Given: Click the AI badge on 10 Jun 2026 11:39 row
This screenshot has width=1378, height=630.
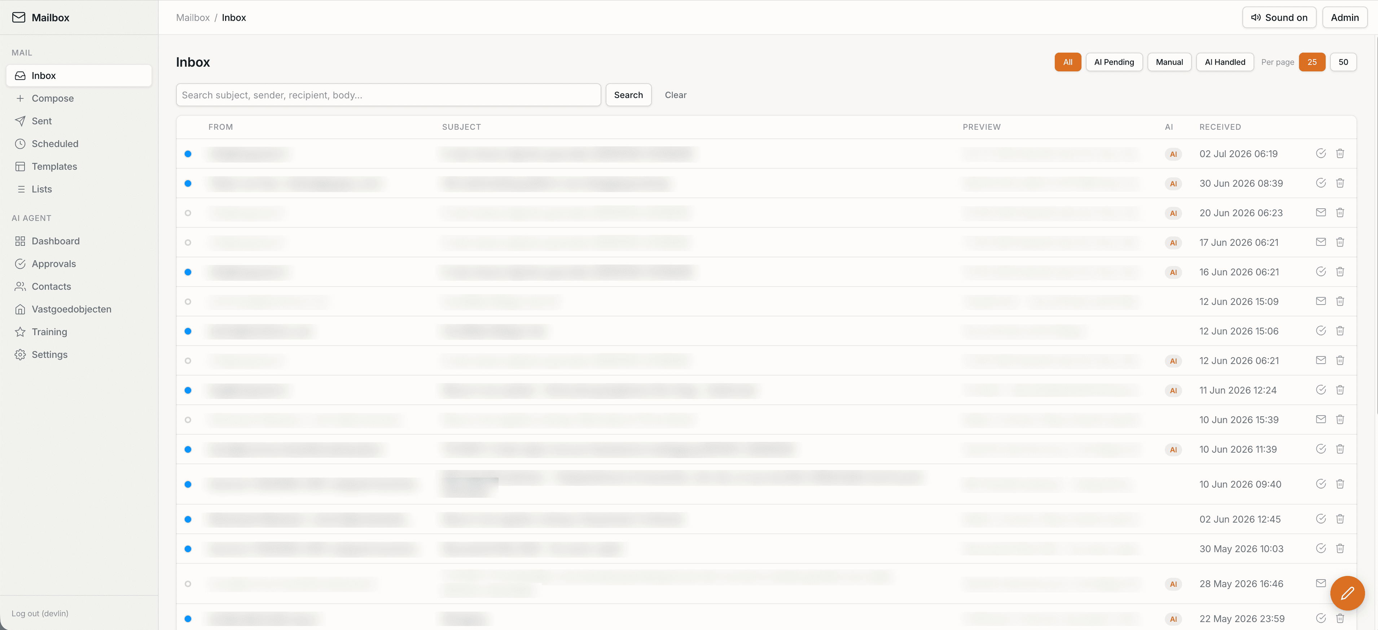Looking at the screenshot, I should pyautogui.click(x=1173, y=449).
